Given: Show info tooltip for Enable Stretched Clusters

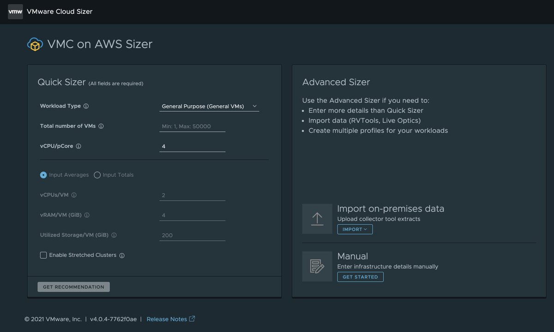Looking at the screenshot, I should (122, 255).
